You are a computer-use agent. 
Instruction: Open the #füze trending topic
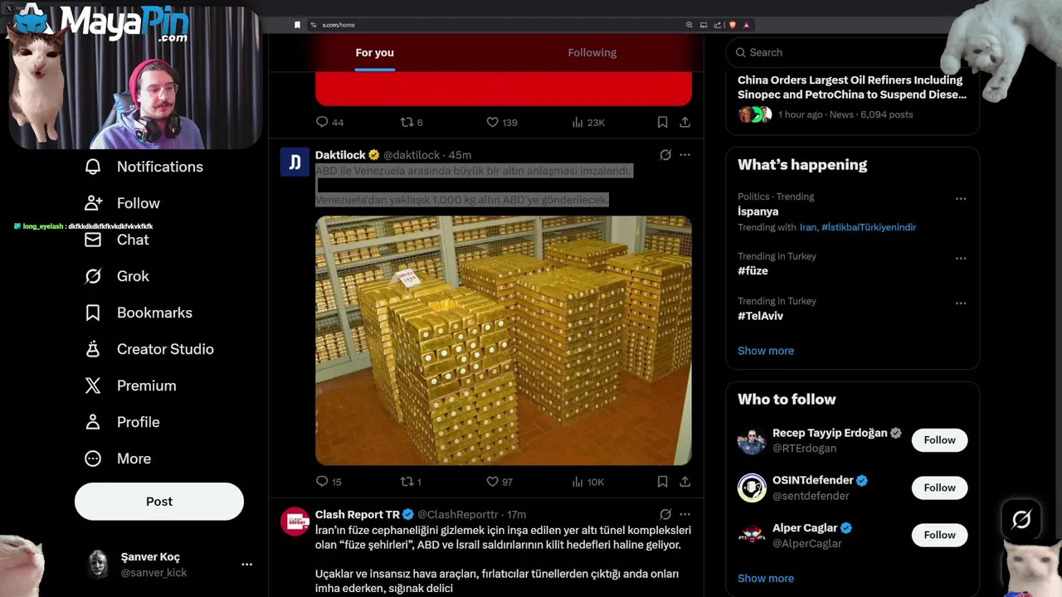753,271
